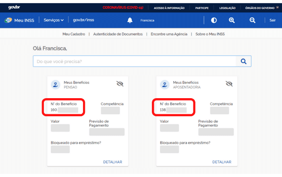Click the zoom out magnifier icon
This screenshot has height=177, width=282.
[x=252, y=20]
